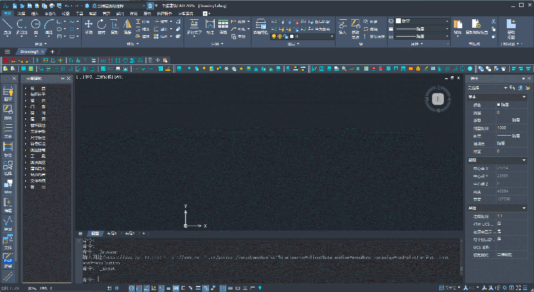Toggle the layer lock icon in layer dropdown
This screenshot has width=534, height=292.
[x=286, y=37]
